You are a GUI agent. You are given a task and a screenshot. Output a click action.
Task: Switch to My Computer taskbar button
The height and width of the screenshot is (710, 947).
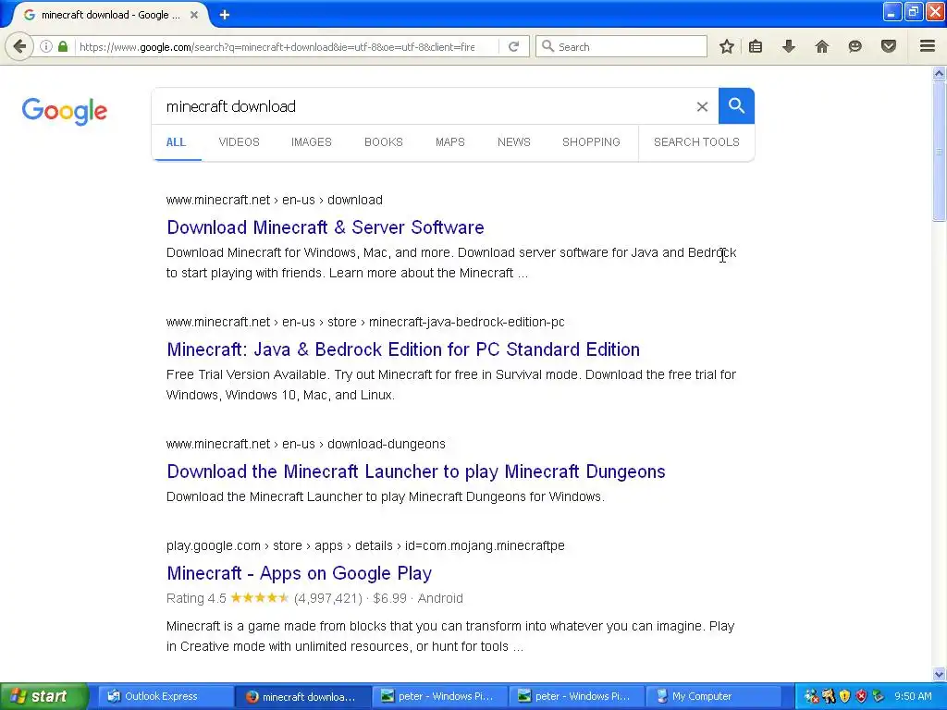[x=714, y=696]
